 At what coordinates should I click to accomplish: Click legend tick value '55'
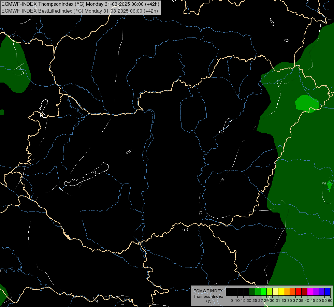(324, 301)
